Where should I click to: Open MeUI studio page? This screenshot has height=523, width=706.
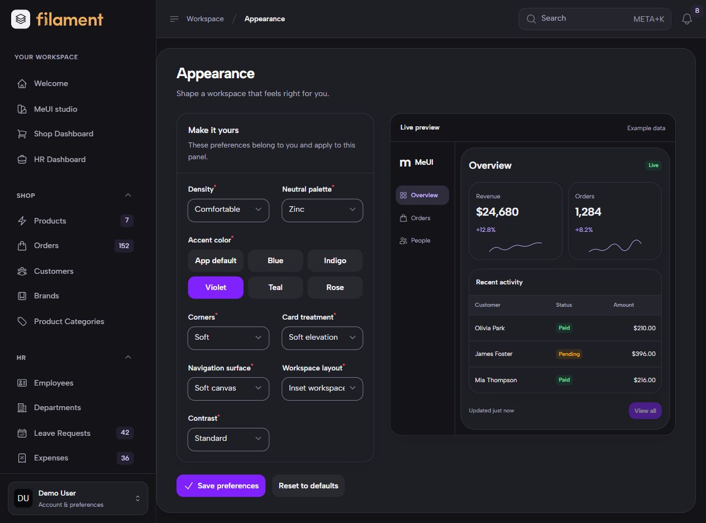[x=78, y=109]
